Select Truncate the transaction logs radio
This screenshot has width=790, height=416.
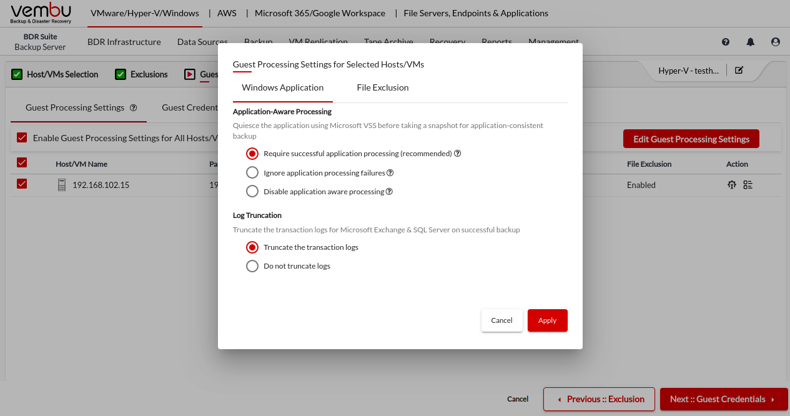tap(252, 247)
